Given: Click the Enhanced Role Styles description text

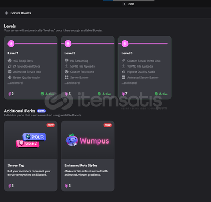Looking at the screenshot, I should click(86, 173).
